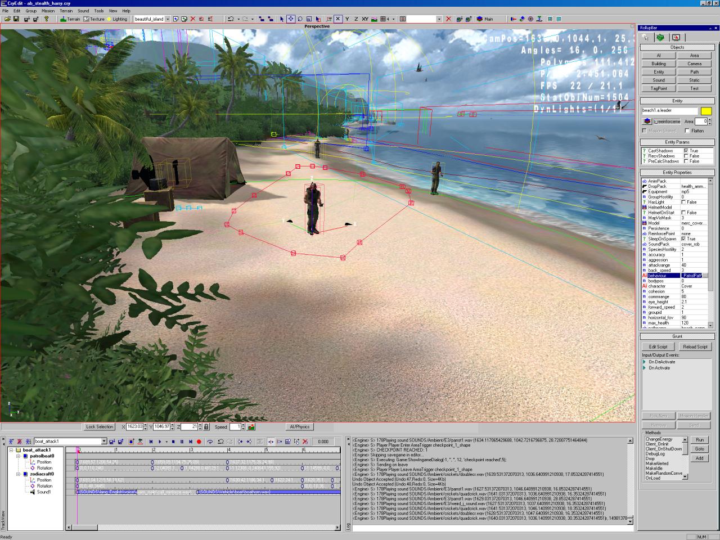
Task: Open the File menu
Action: tap(6, 11)
